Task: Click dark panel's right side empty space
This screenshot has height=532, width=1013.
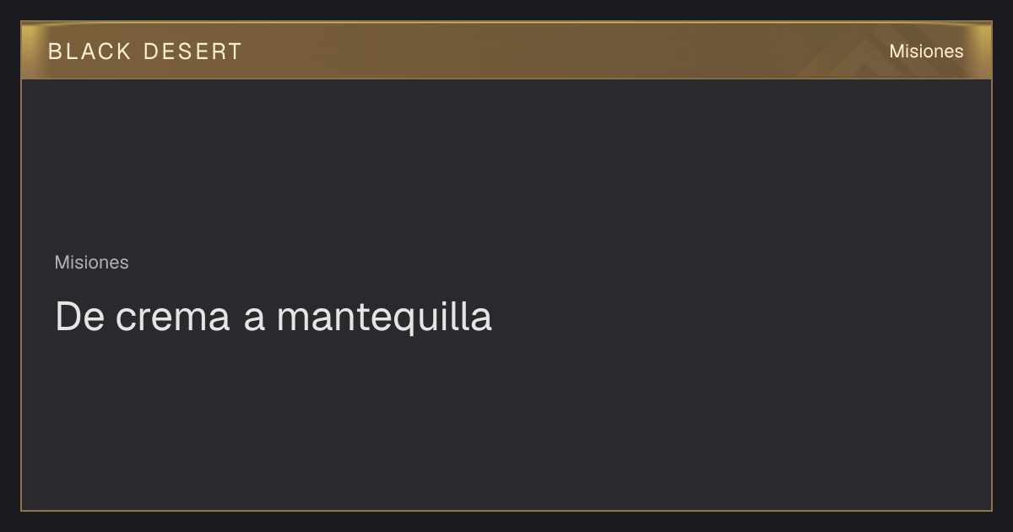Action: [802, 296]
